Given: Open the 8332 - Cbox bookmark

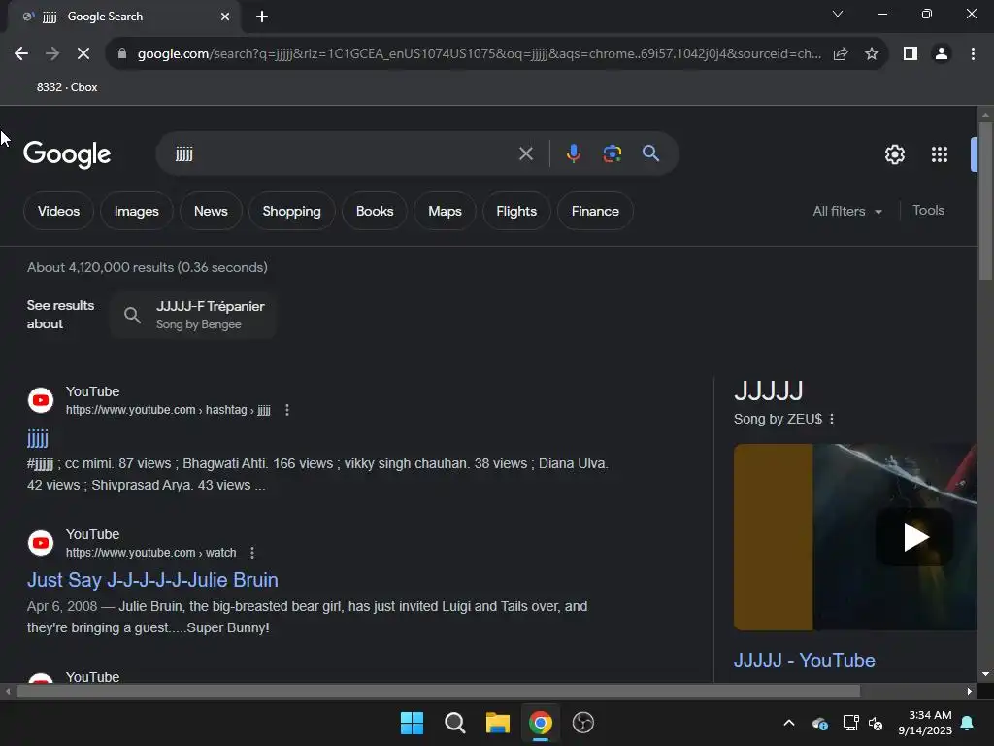Looking at the screenshot, I should 67,87.
